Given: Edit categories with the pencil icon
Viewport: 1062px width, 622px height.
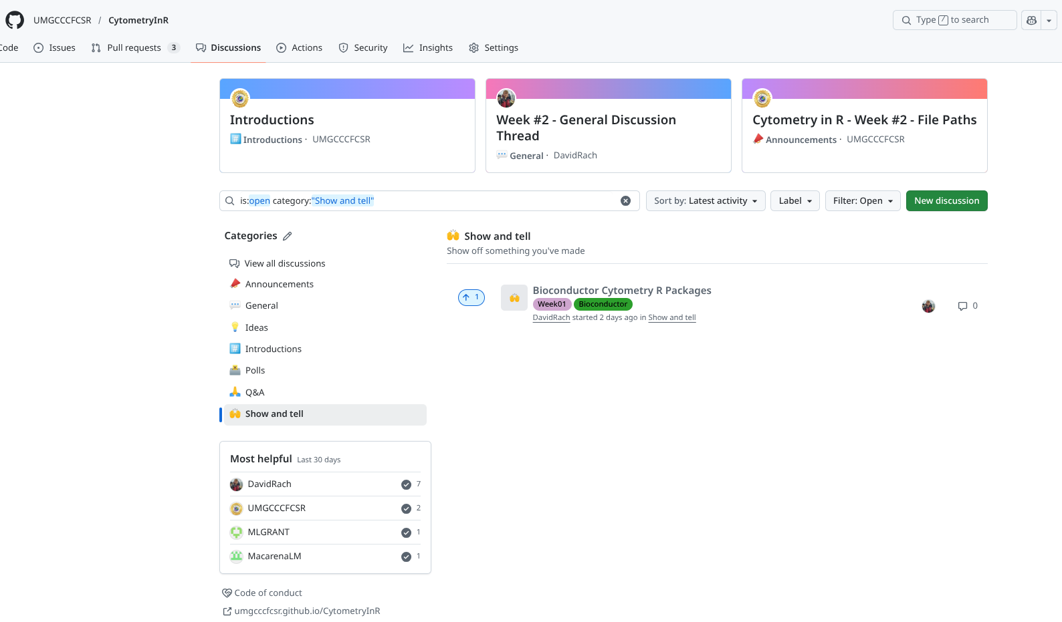Looking at the screenshot, I should coord(288,236).
